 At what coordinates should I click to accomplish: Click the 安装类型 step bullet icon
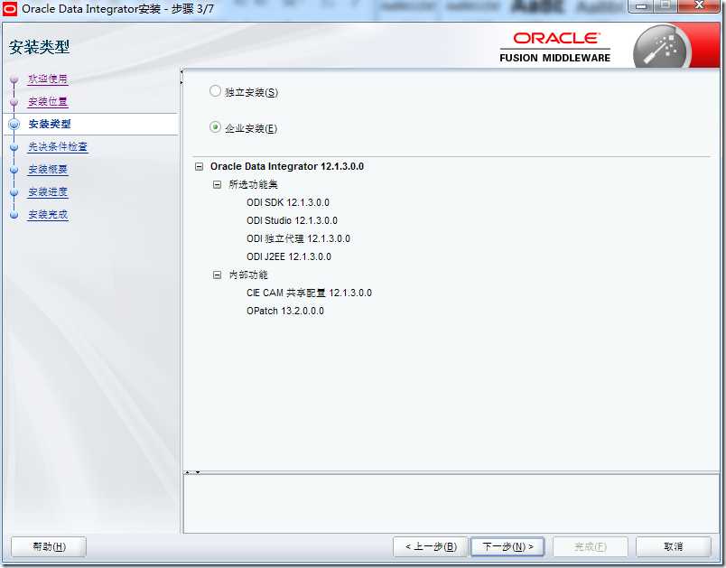coord(14,124)
